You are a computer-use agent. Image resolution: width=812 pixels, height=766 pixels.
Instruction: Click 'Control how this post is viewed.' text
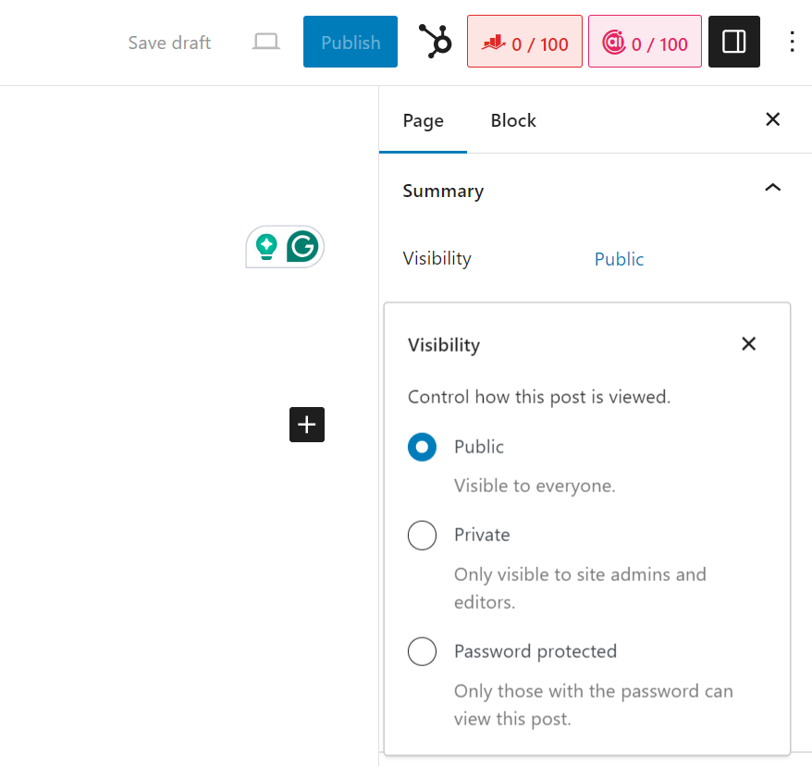(x=539, y=397)
